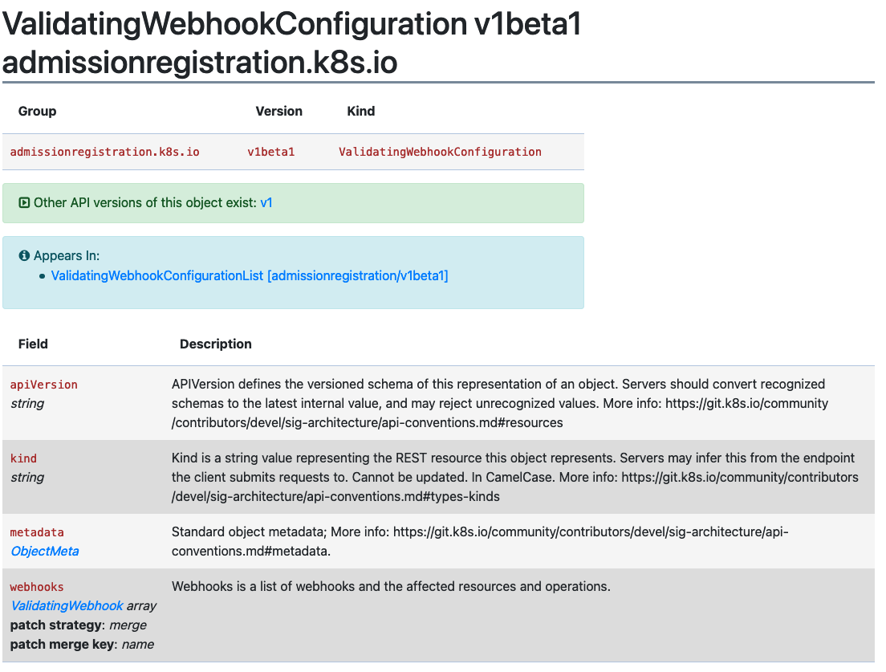
Task: Select the apiVersion field name
Action: pyautogui.click(x=44, y=385)
